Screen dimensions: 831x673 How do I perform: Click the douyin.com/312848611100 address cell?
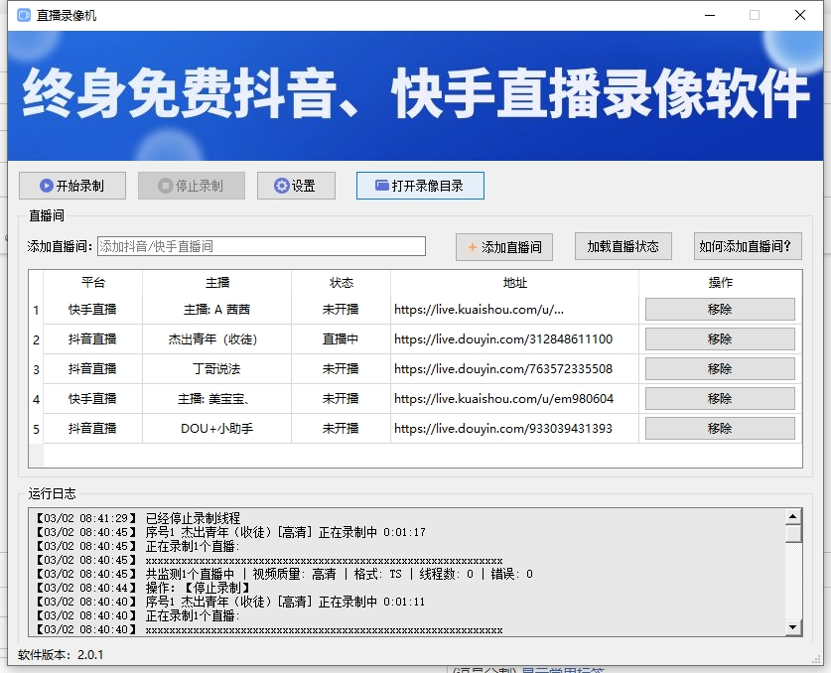point(503,339)
